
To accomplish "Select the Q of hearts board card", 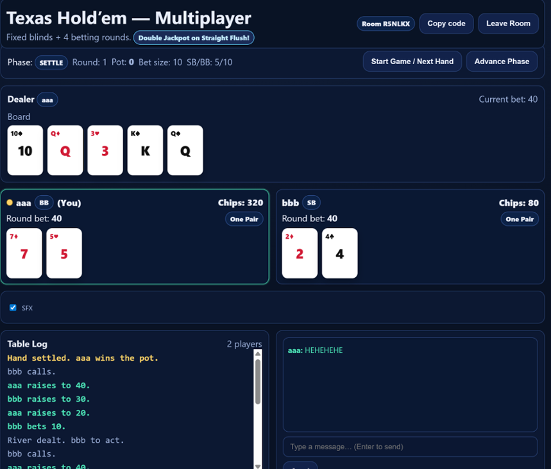I will click(x=65, y=150).
